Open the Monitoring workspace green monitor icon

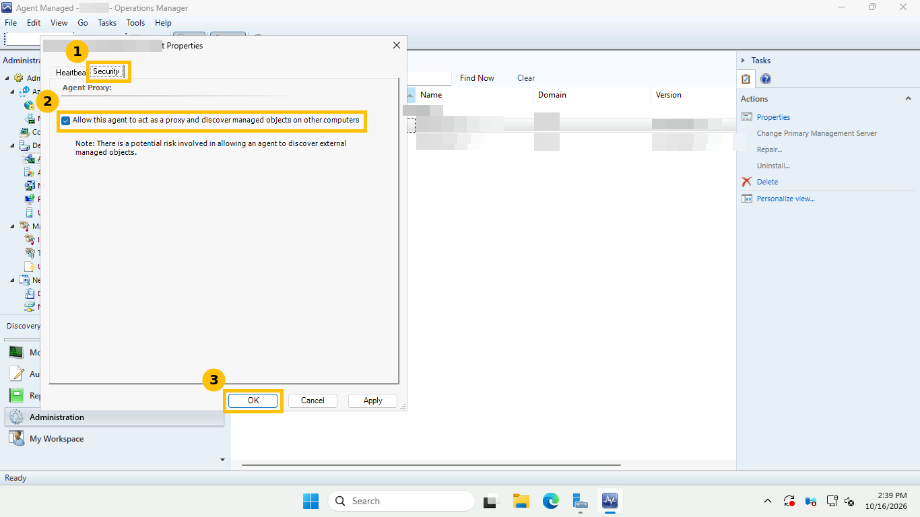16,352
